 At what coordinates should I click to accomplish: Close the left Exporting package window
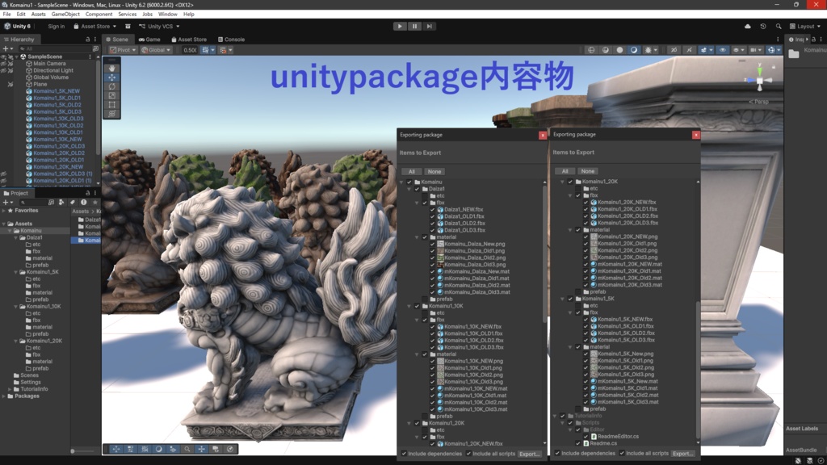click(542, 136)
